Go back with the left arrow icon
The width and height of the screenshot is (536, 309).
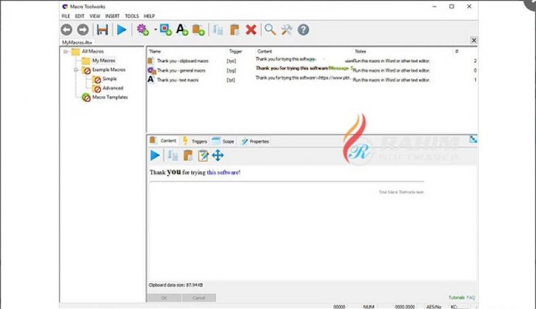click(x=67, y=30)
